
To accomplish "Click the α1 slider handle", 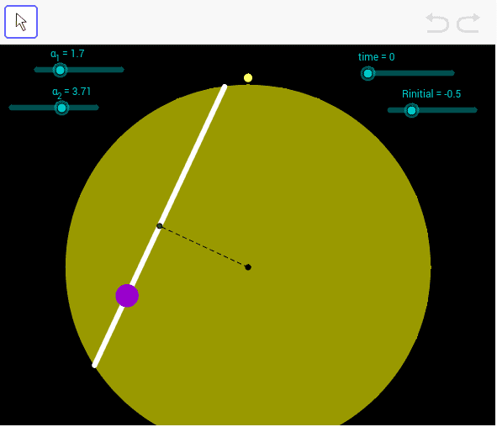I will tap(60, 70).
